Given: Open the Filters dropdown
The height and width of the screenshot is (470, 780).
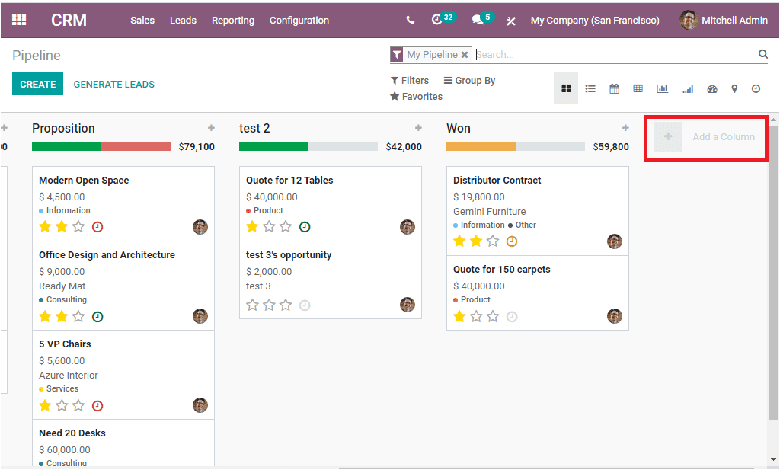Looking at the screenshot, I should (410, 80).
